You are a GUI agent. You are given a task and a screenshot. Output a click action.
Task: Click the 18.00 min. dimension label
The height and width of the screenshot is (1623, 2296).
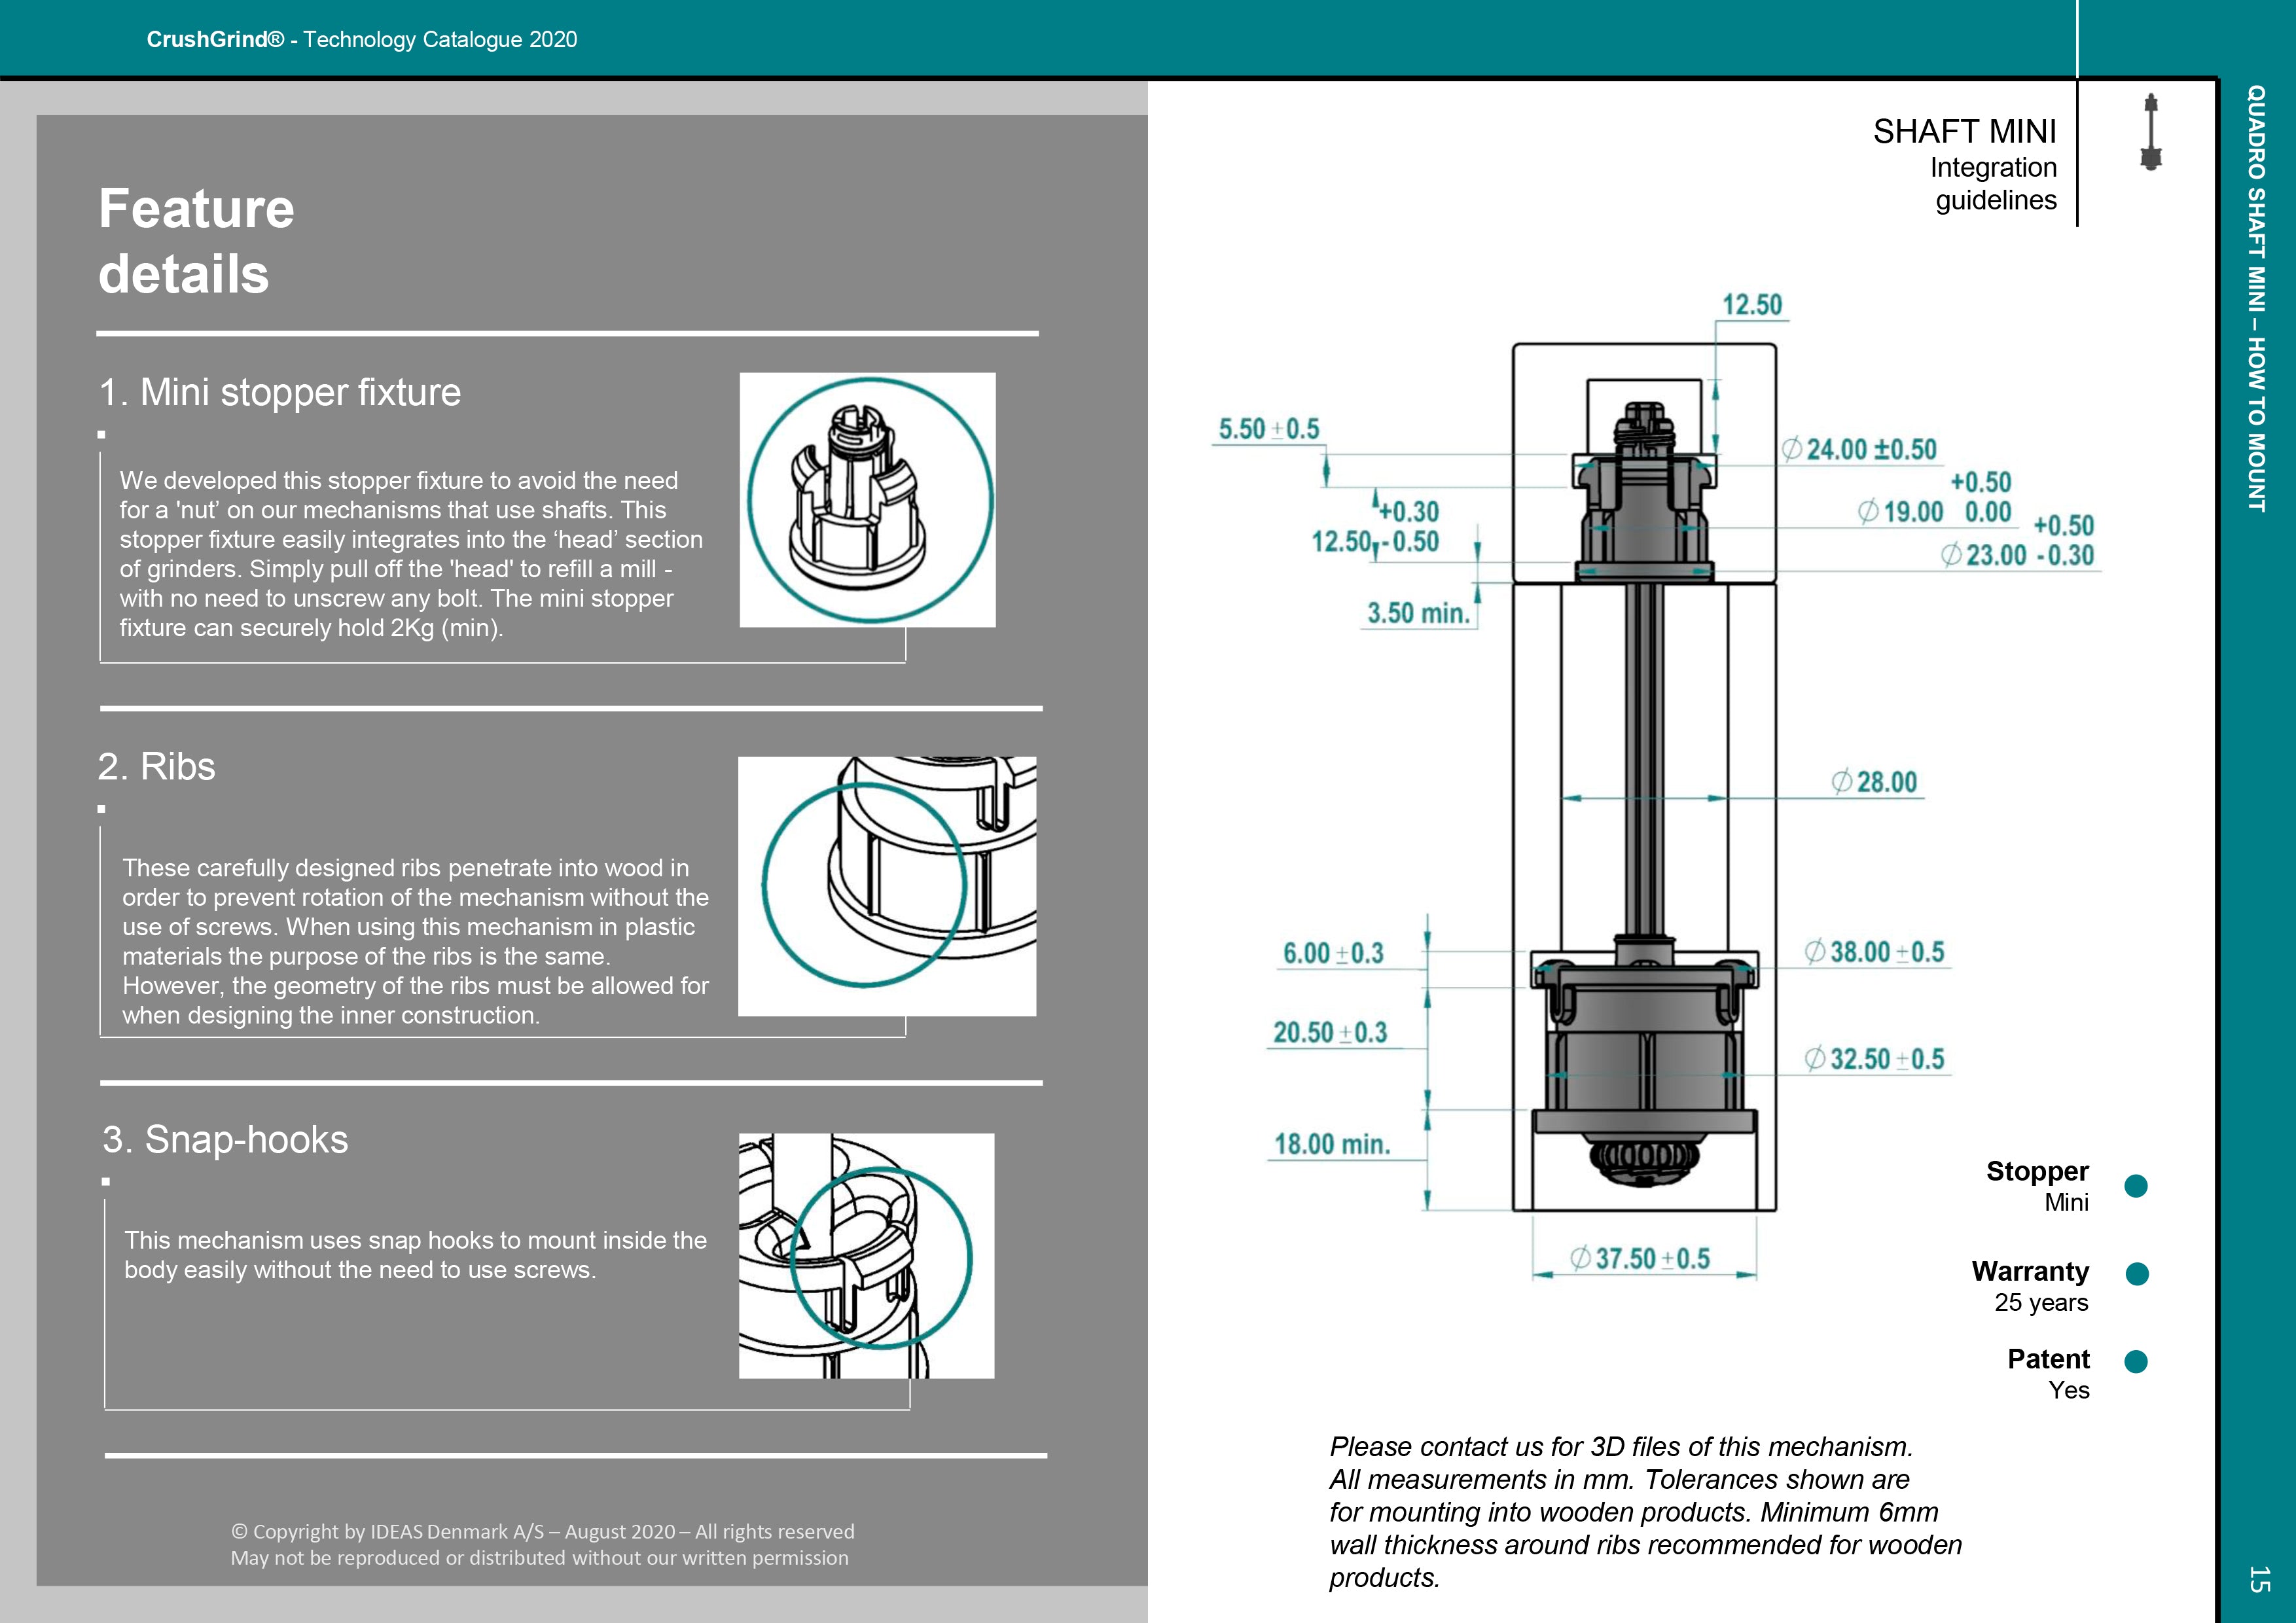[x=1332, y=1143]
